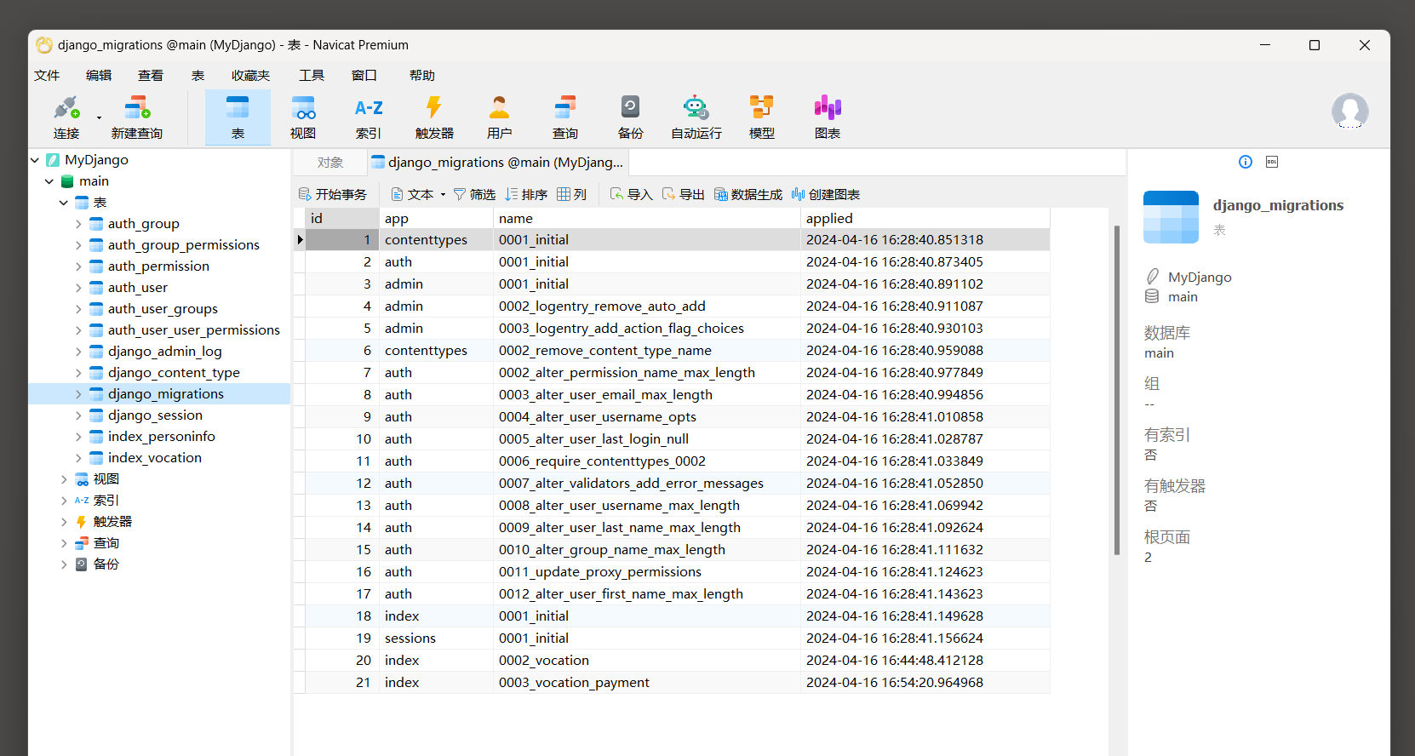Click Begin Transaction button
The height and width of the screenshot is (756, 1415).
coord(333,194)
